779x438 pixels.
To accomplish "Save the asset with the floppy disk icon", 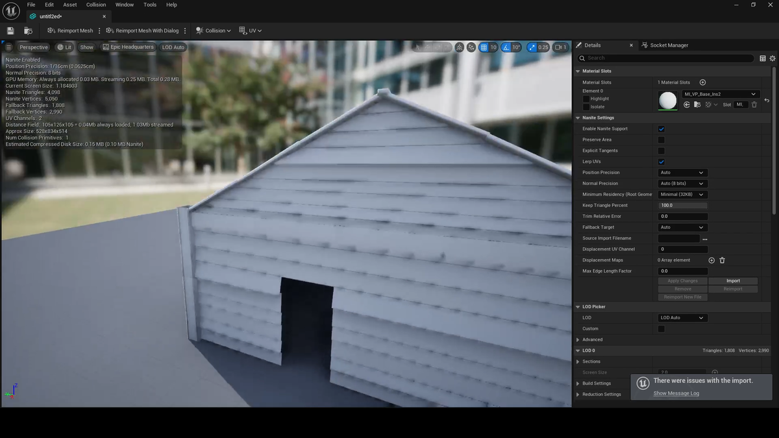I will pyautogui.click(x=10, y=30).
